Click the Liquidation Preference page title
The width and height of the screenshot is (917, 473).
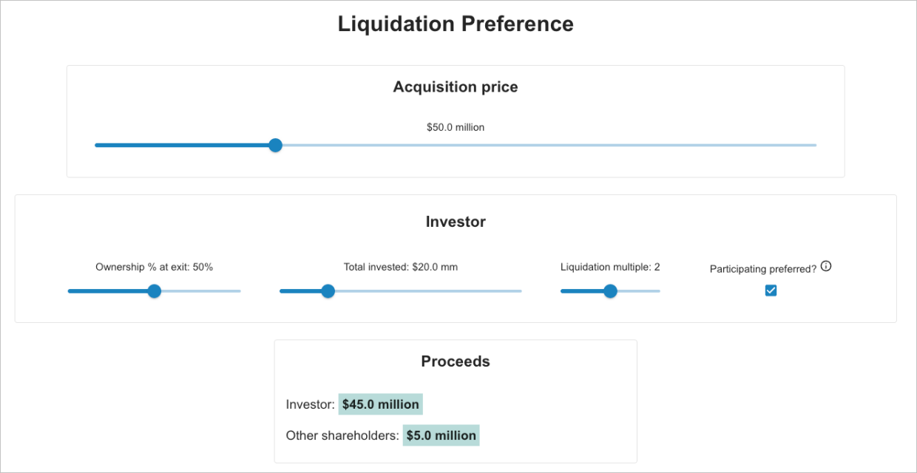456,24
